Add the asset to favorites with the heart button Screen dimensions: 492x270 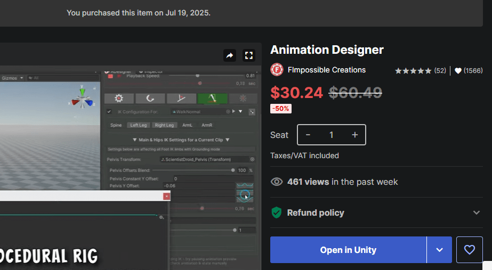tap(469, 250)
